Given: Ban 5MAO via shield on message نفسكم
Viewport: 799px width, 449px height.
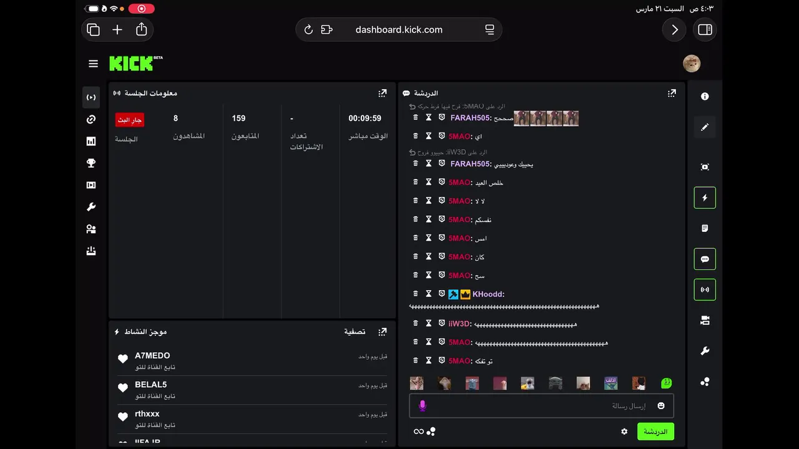Looking at the screenshot, I should coord(441,220).
